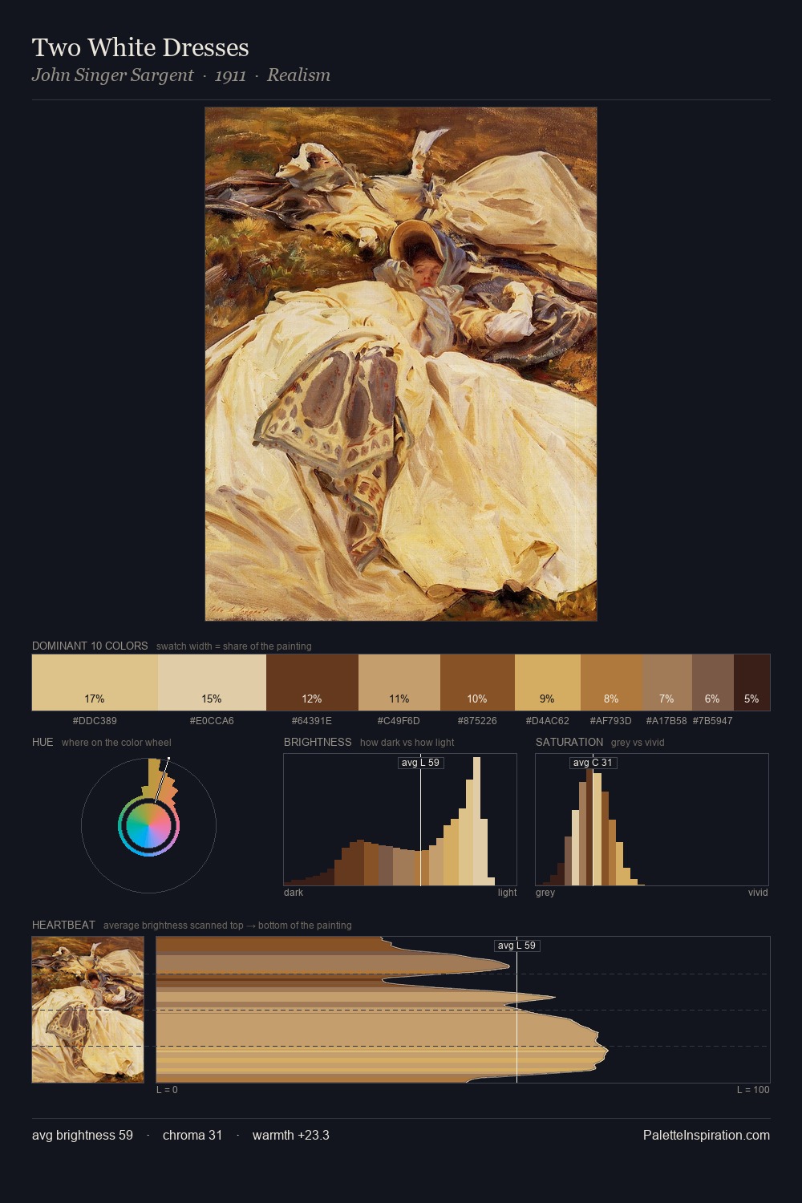The height and width of the screenshot is (1203, 802).
Task: Click 'avg L 59' label in Heartbeat chart
Action: (517, 946)
